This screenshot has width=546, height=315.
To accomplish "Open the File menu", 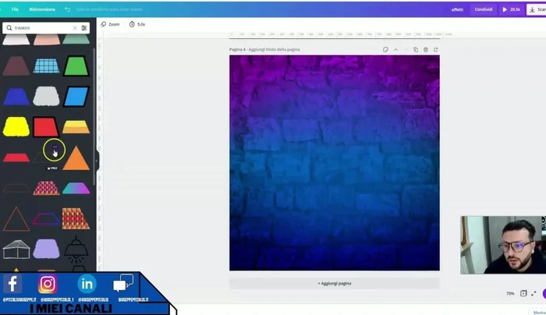I will click(15, 9).
